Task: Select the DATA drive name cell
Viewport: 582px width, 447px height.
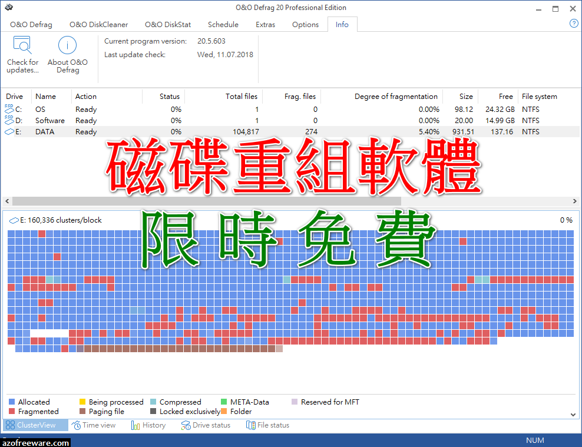Action: (x=45, y=132)
